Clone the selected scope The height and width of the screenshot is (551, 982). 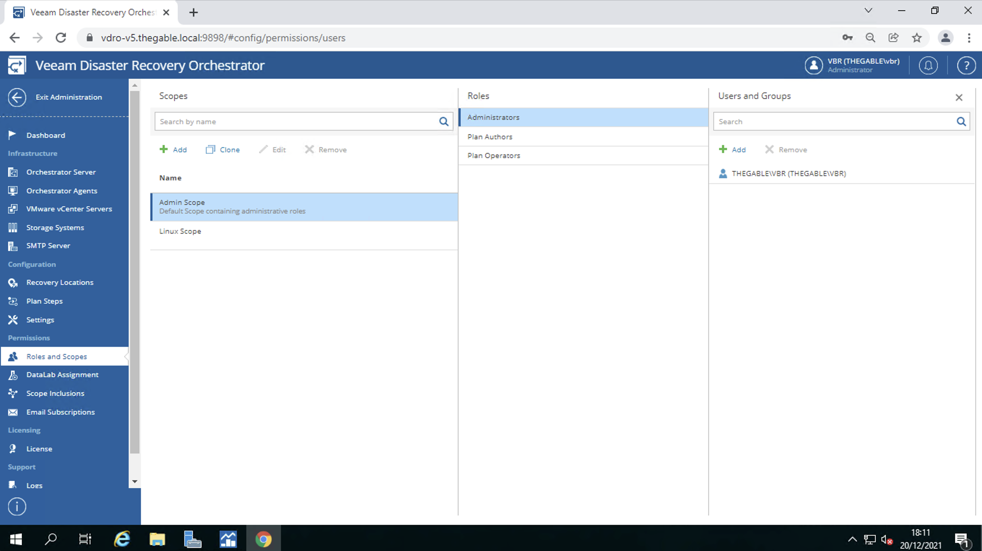[x=223, y=150]
